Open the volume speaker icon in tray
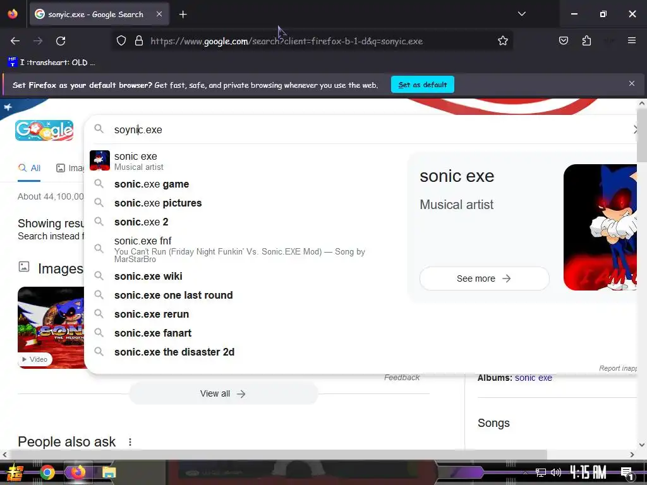The image size is (647, 485). coord(556,472)
